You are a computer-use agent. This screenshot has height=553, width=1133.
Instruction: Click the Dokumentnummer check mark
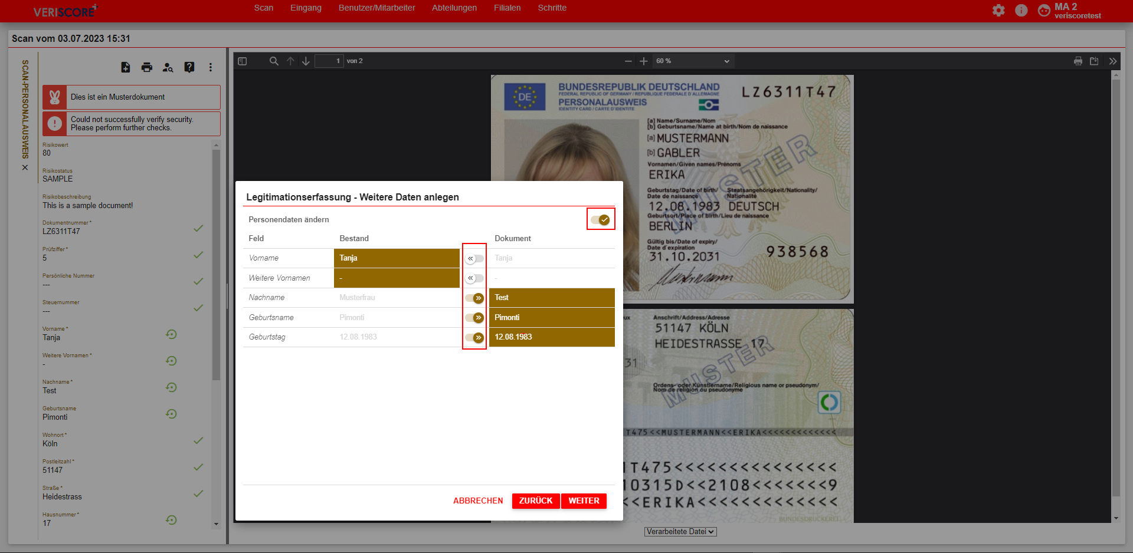(x=198, y=228)
